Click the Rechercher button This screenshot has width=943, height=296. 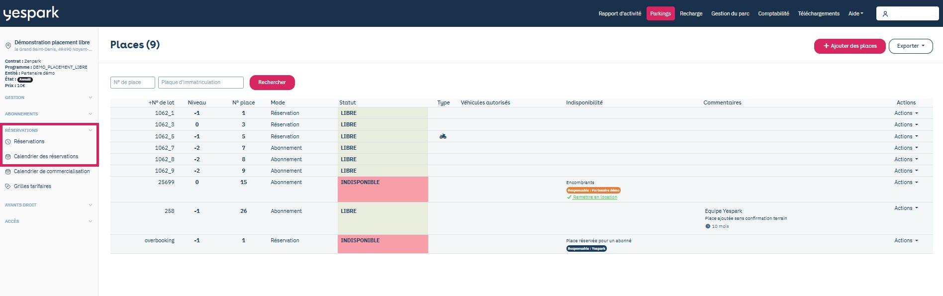pyautogui.click(x=272, y=83)
